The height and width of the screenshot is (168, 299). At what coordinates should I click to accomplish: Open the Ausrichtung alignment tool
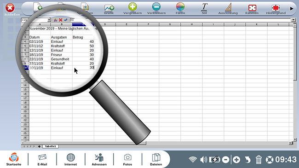[x=228, y=7]
